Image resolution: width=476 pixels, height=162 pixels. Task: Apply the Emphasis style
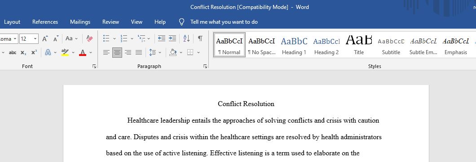pyautogui.click(x=456, y=45)
